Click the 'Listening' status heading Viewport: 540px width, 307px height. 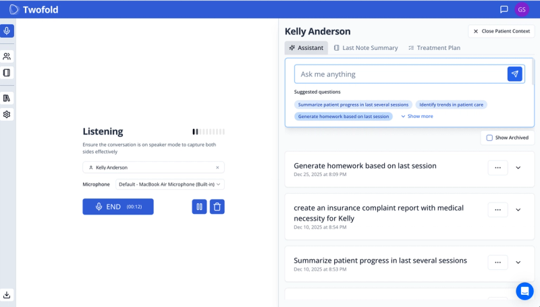(x=103, y=132)
